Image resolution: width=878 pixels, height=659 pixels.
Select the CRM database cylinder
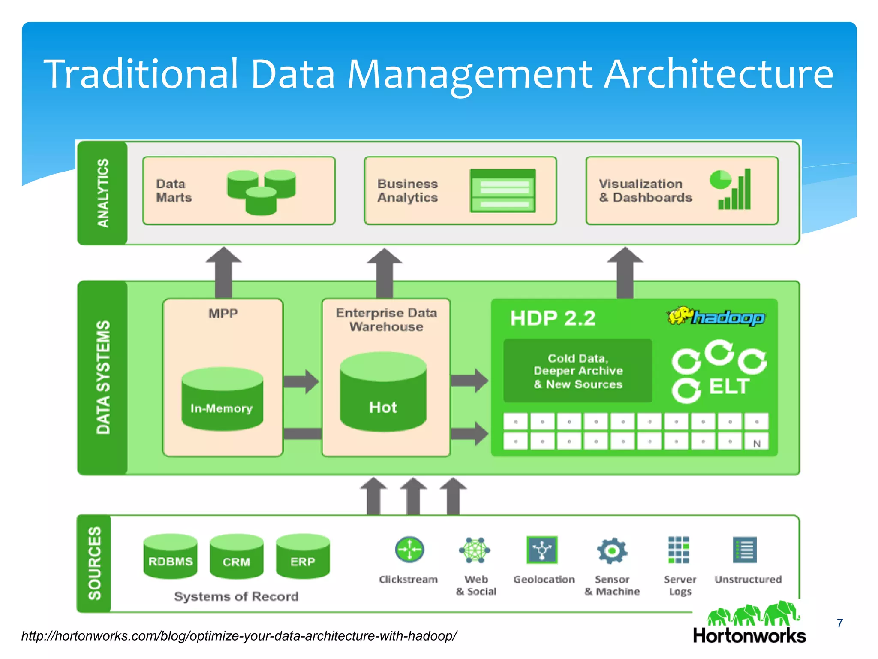[237, 556]
